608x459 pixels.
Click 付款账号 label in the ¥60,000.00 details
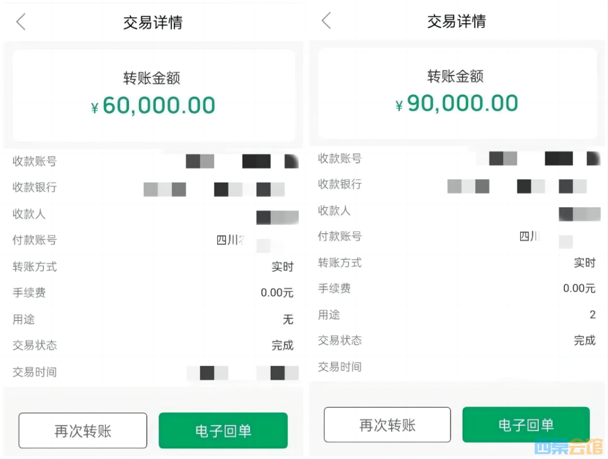click(x=35, y=240)
